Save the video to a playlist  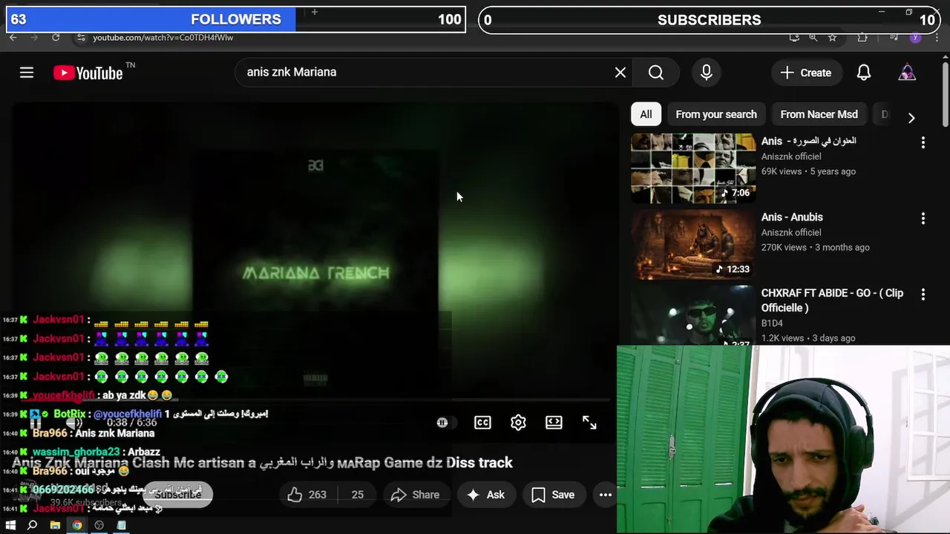553,495
